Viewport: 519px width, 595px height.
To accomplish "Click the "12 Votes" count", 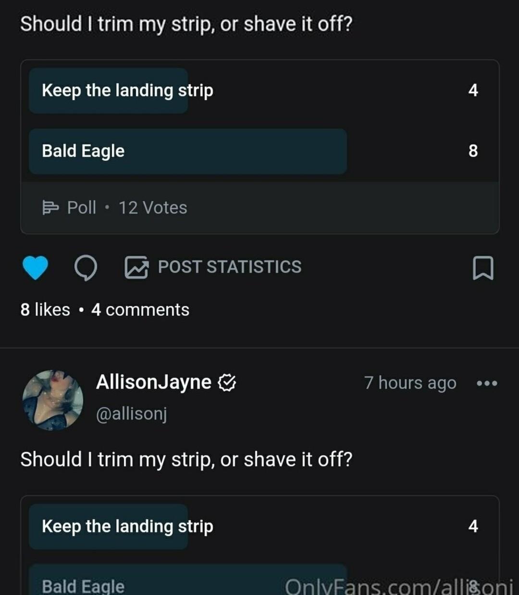I will tap(153, 208).
